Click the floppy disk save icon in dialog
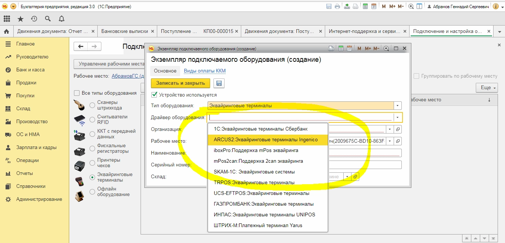Image resolution: width=505 pixels, height=243 pixels. coord(219,83)
